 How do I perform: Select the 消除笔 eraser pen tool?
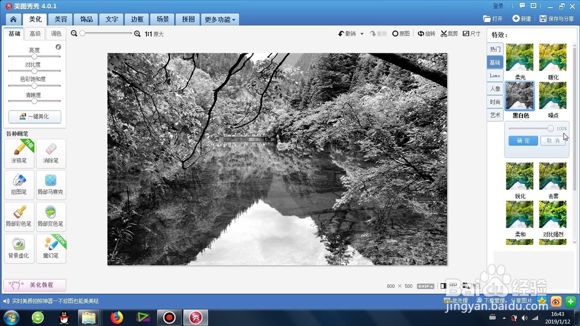click(51, 153)
